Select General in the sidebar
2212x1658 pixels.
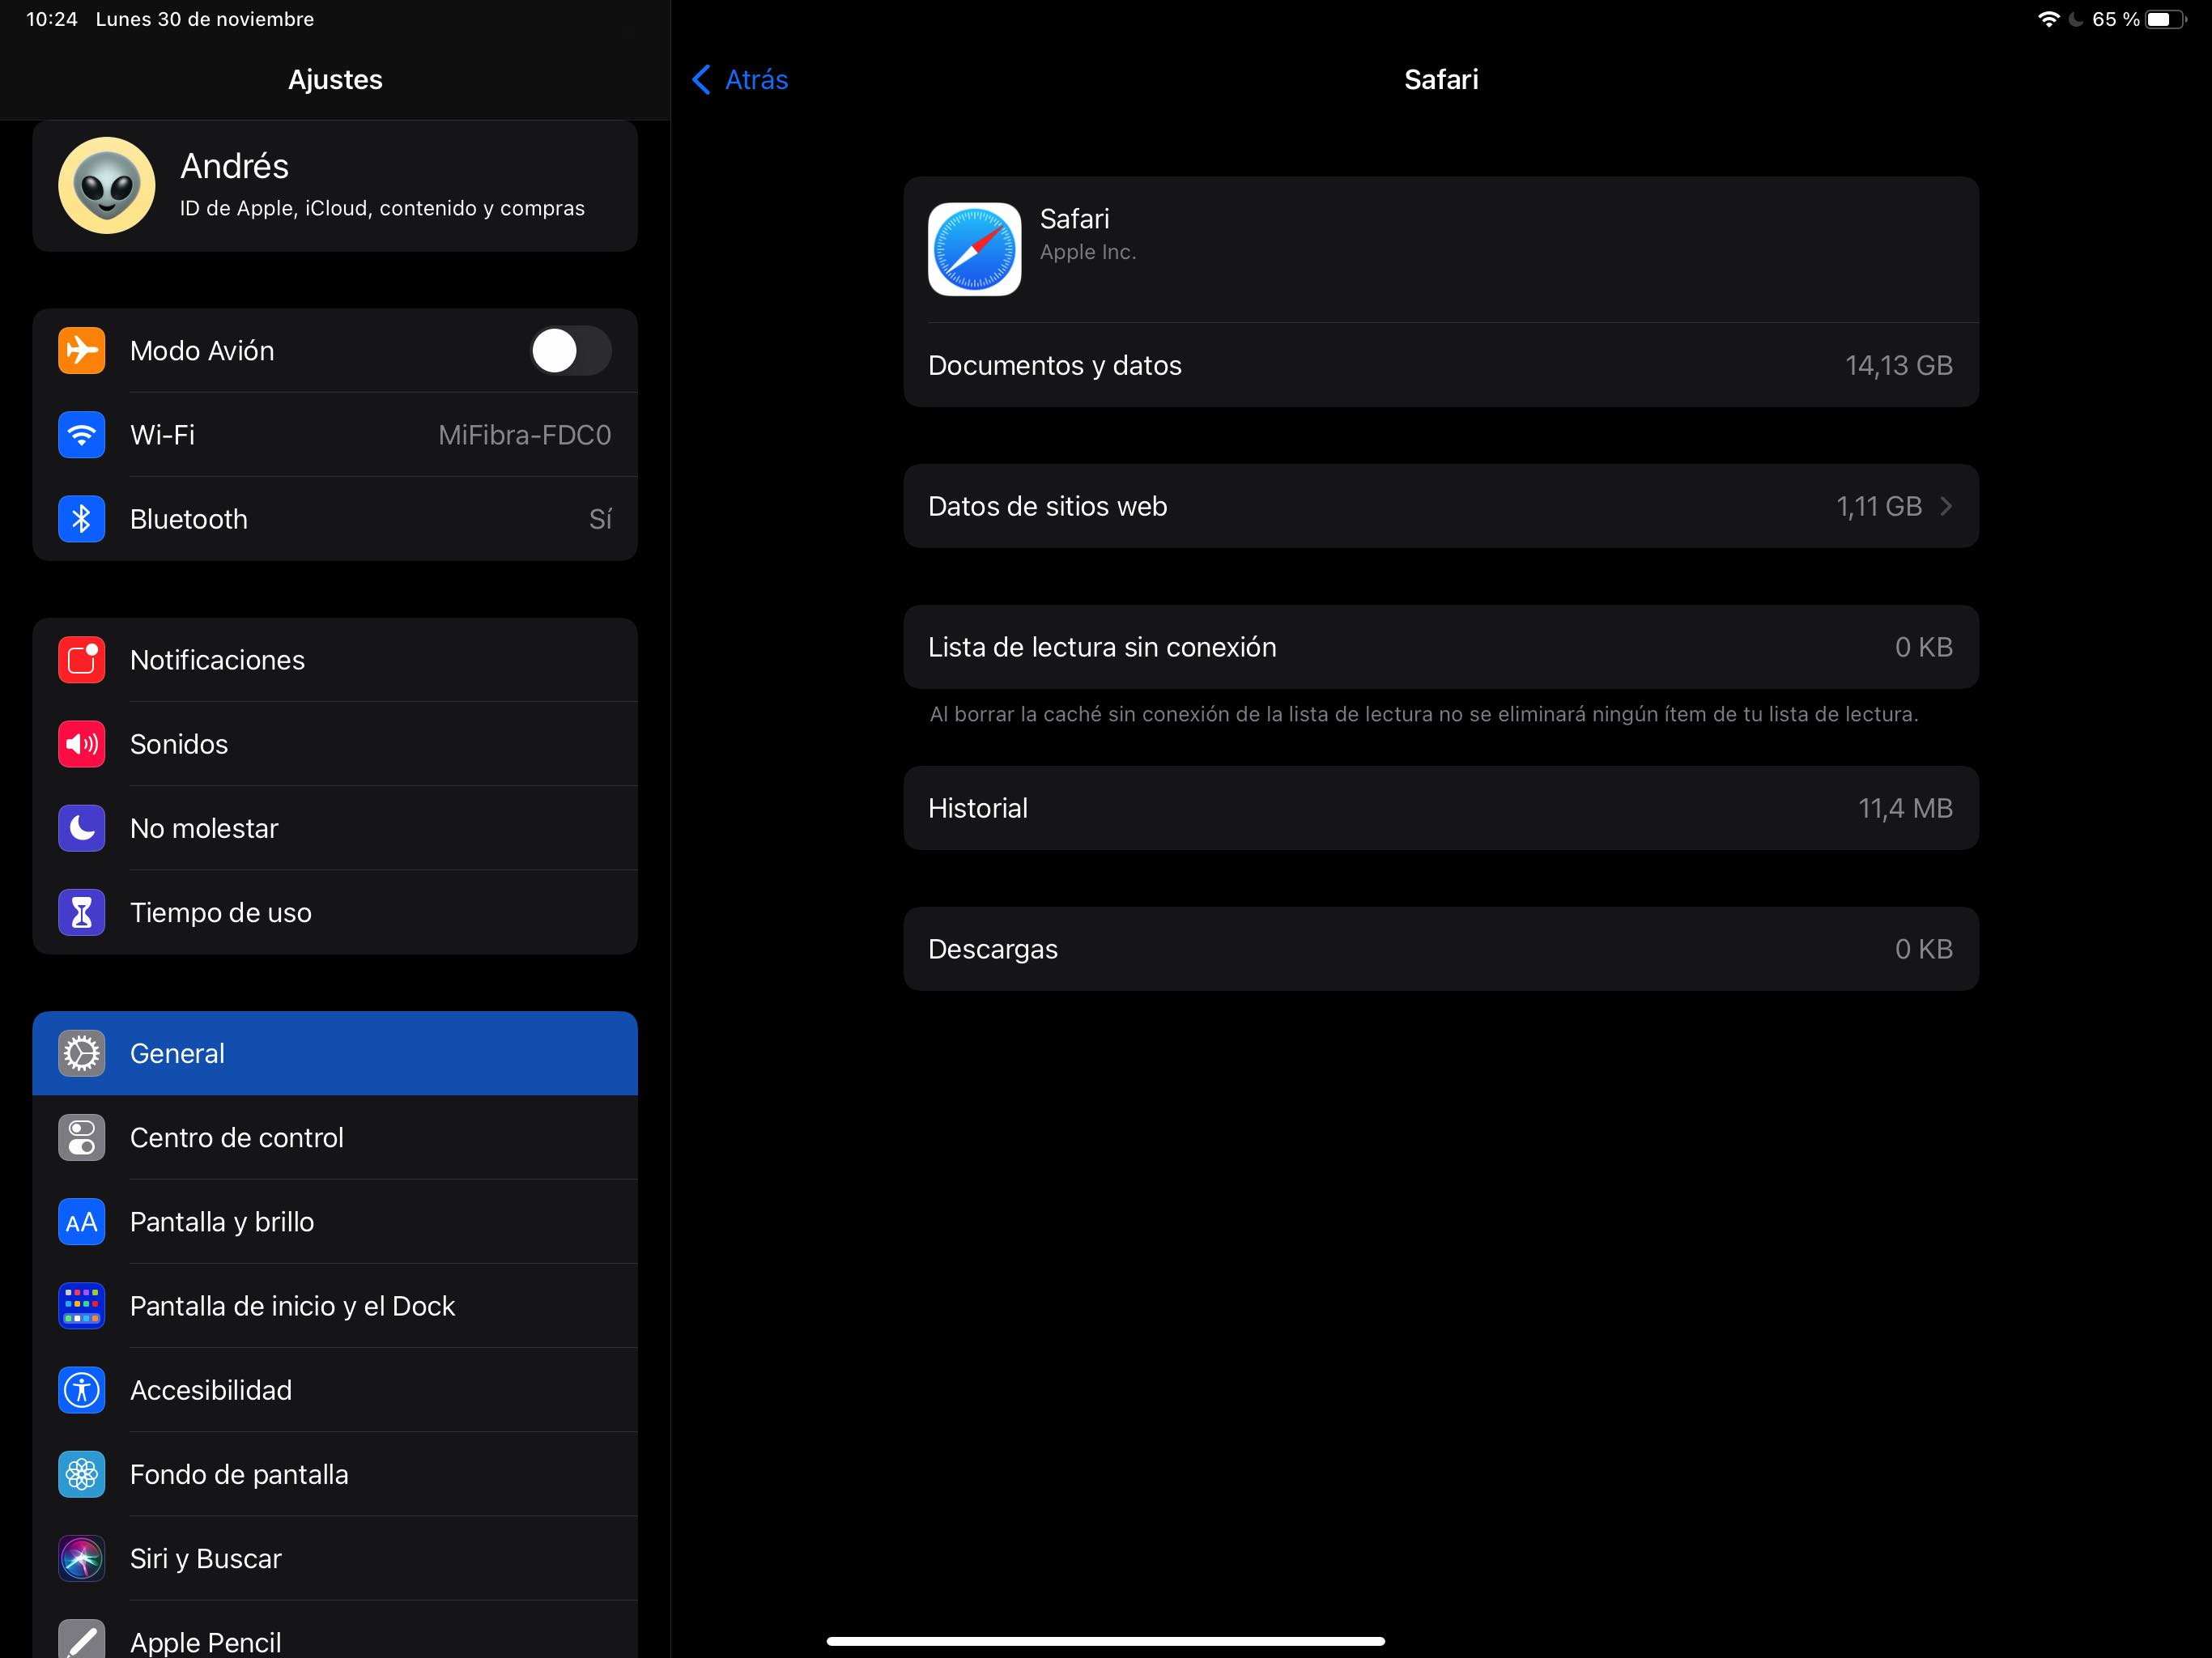coord(335,1053)
